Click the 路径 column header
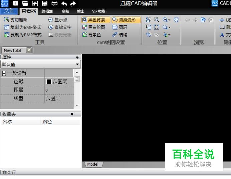This screenshot has height=179, width=231. tap(60, 121)
